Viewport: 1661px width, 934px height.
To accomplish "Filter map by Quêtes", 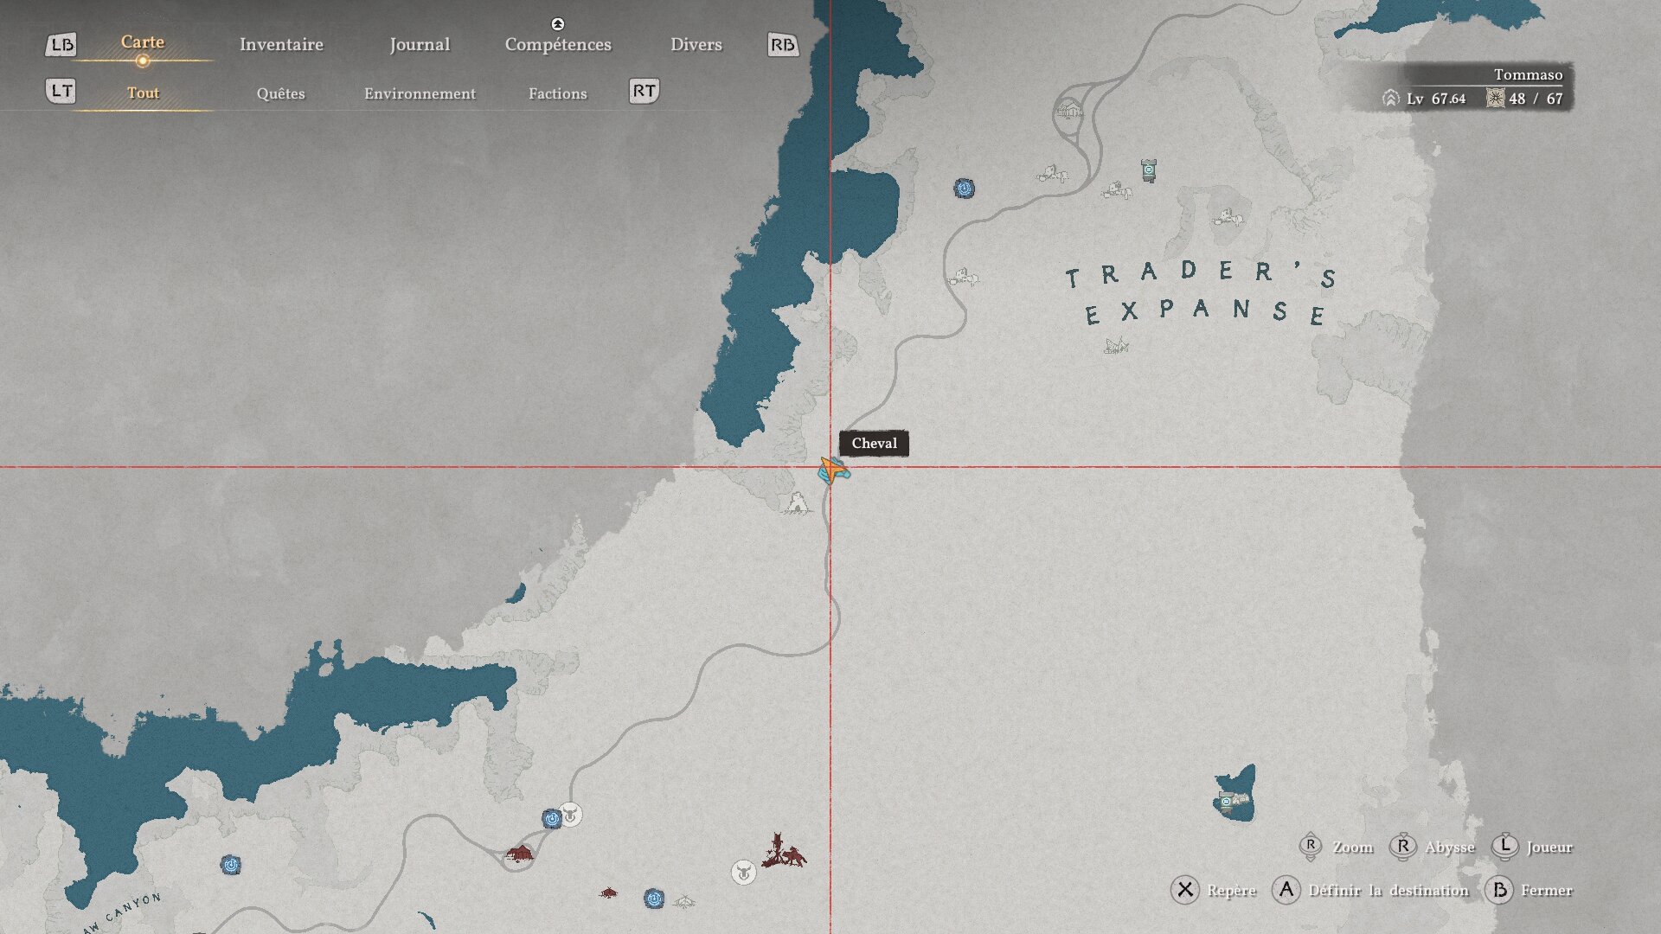I will (x=280, y=93).
